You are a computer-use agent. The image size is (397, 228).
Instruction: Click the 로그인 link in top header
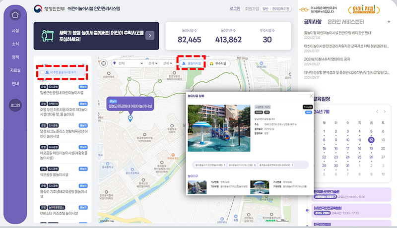coord(235,8)
